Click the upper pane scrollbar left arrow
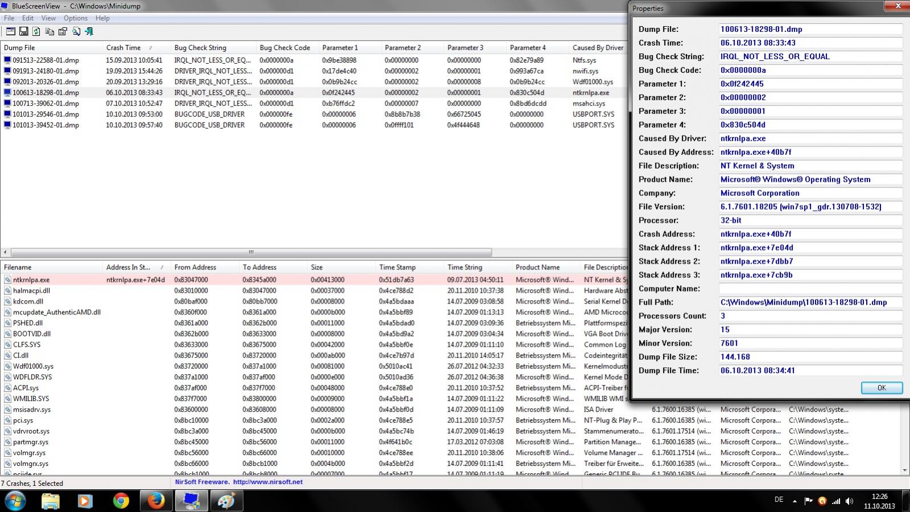Viewport: 910px width, 512px height. [5, 252]
